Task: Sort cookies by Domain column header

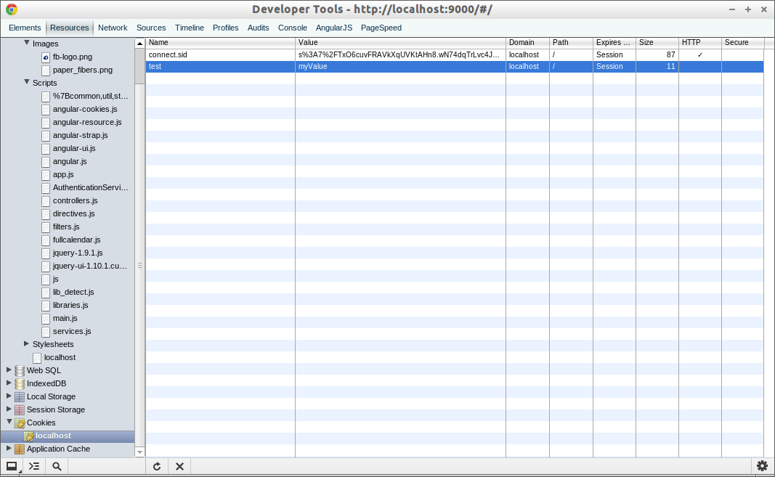Action: click(527, 43)
